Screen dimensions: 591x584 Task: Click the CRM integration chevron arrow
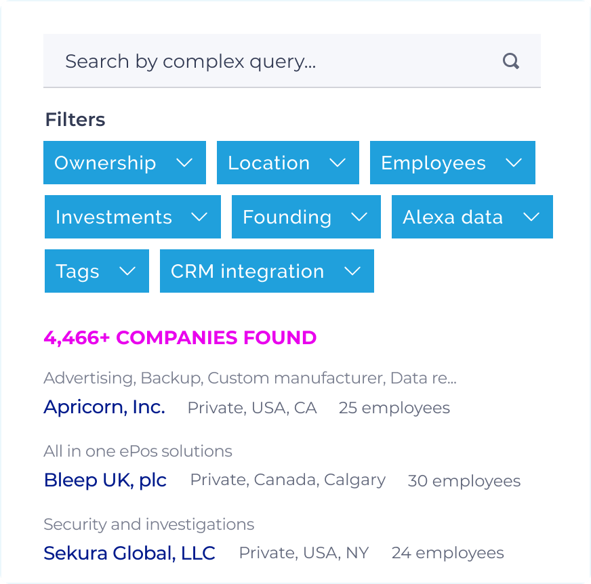click(x=352, y=271)
